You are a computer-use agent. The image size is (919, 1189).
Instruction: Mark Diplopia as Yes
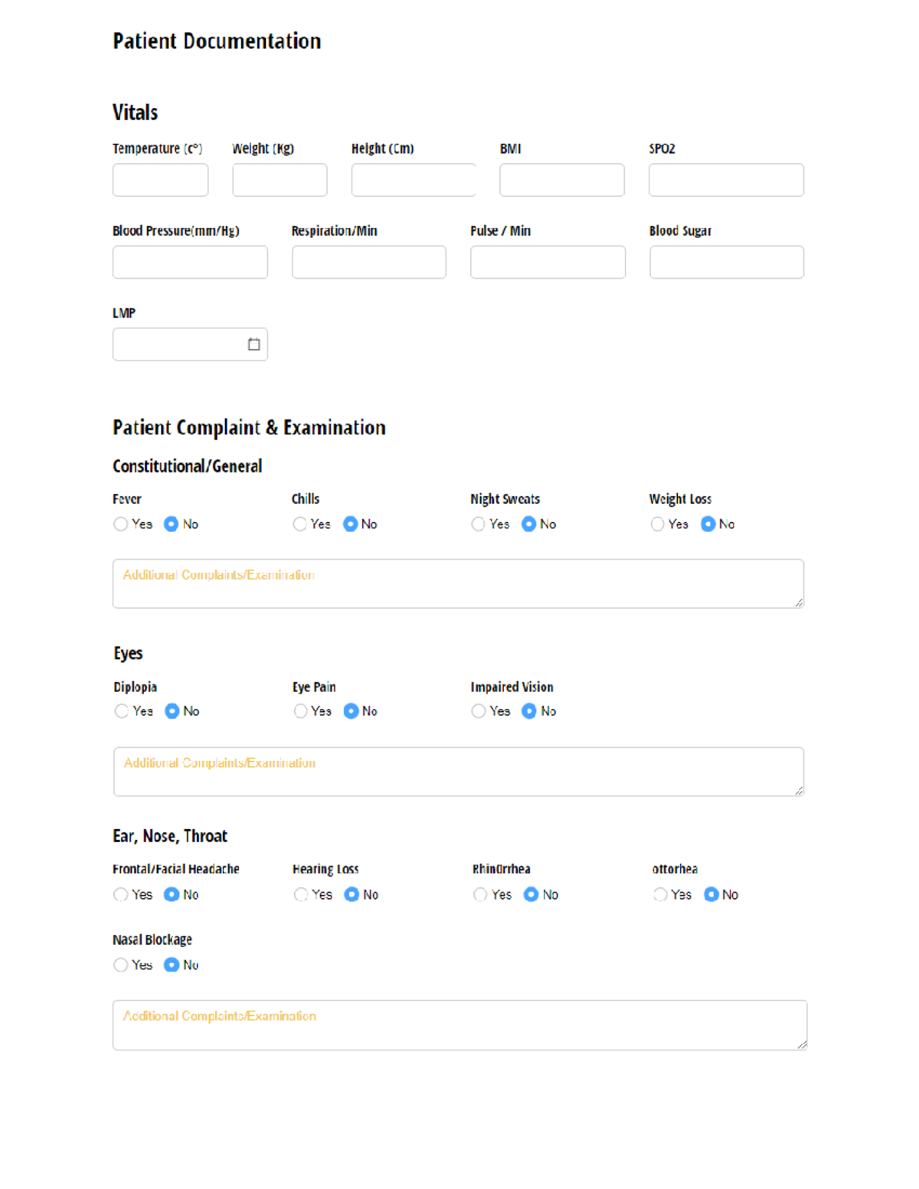click(x=122, y=711)
